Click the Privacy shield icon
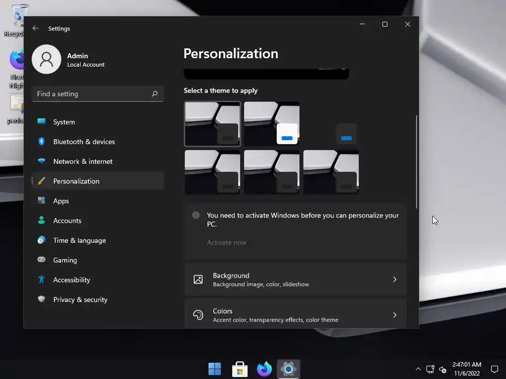This screenshot has height=379, width=506. [x=42, y=299]
